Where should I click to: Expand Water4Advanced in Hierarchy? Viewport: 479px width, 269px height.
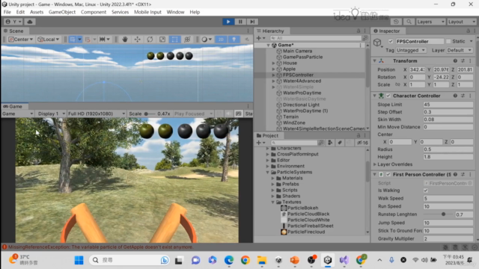pos(274,81)
